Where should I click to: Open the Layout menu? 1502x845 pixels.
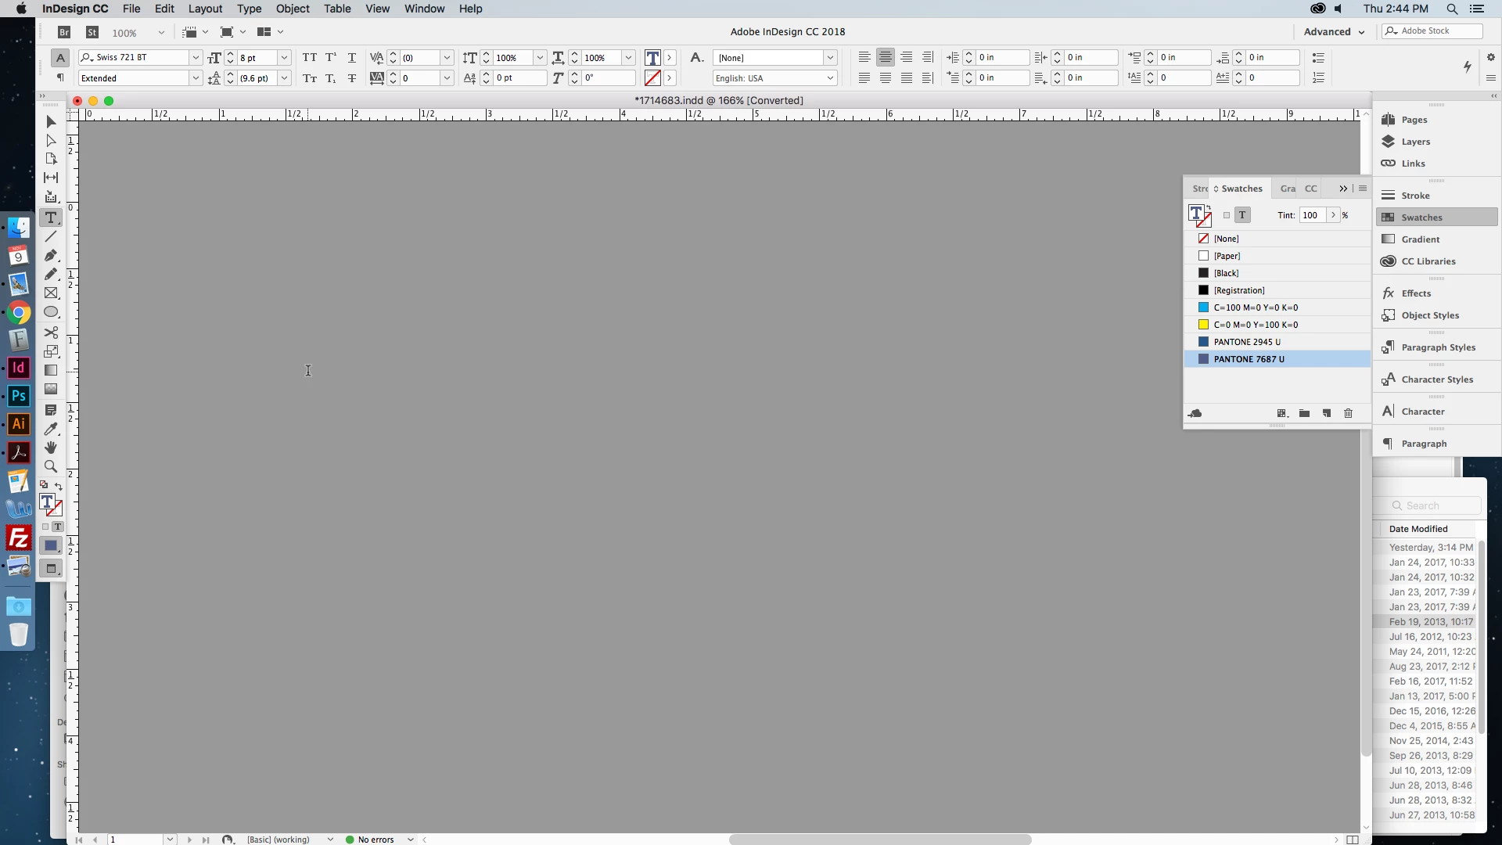point(205,9)
